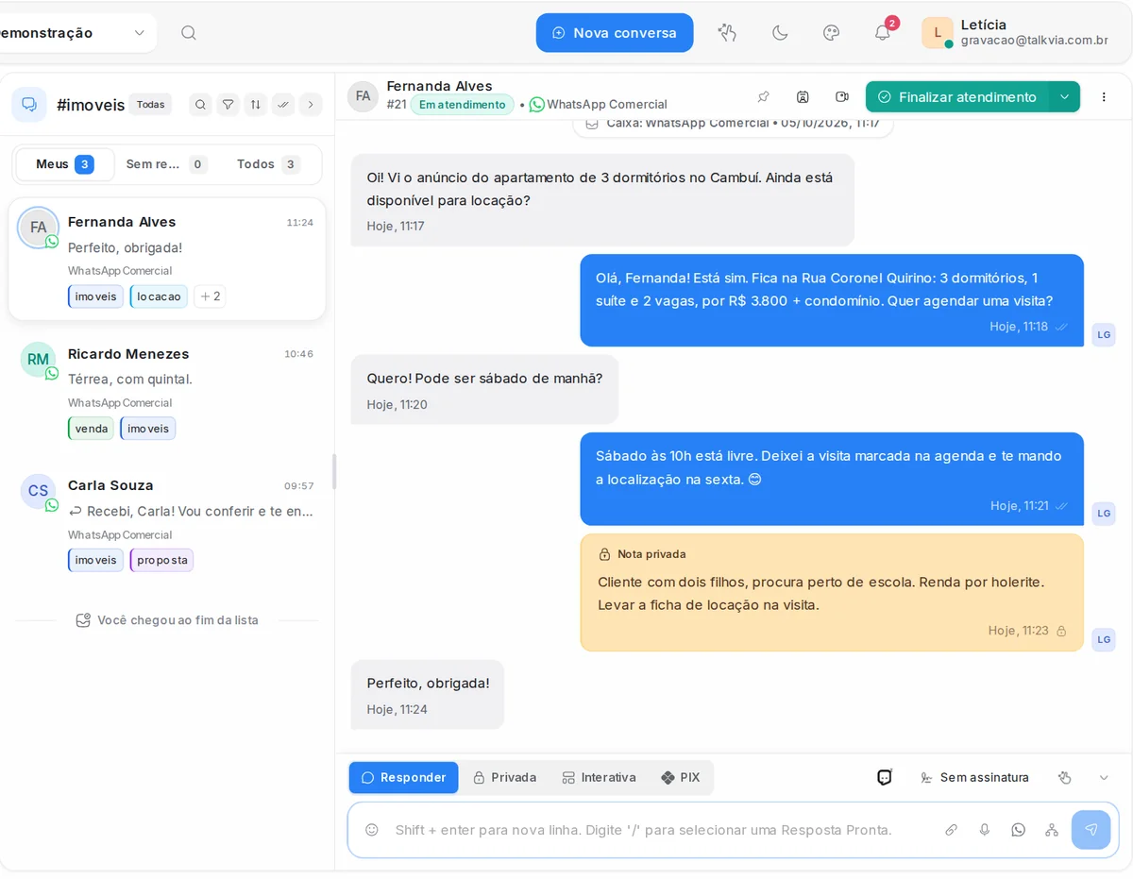The image size is (1133, 879).
Task: Expand the +2 extra tags on Fernanda's card
Action: pyautogui.click(x=211, y=296)
